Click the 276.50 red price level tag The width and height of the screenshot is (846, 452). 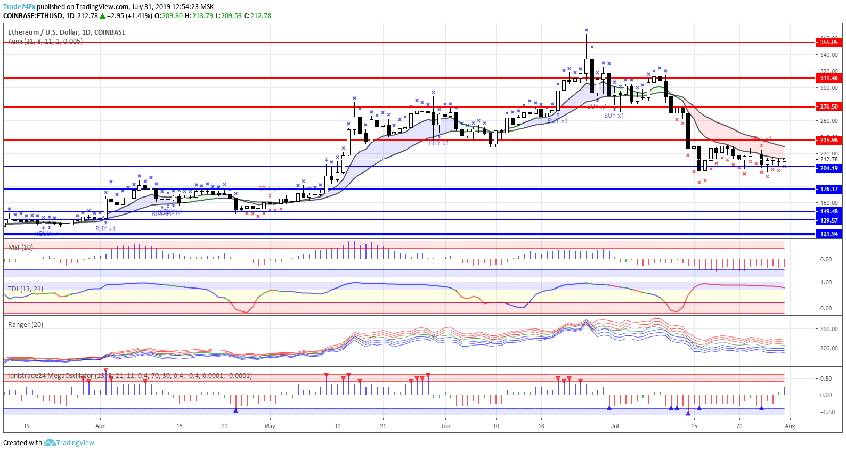pyautogui.click(x=828, y=106)
